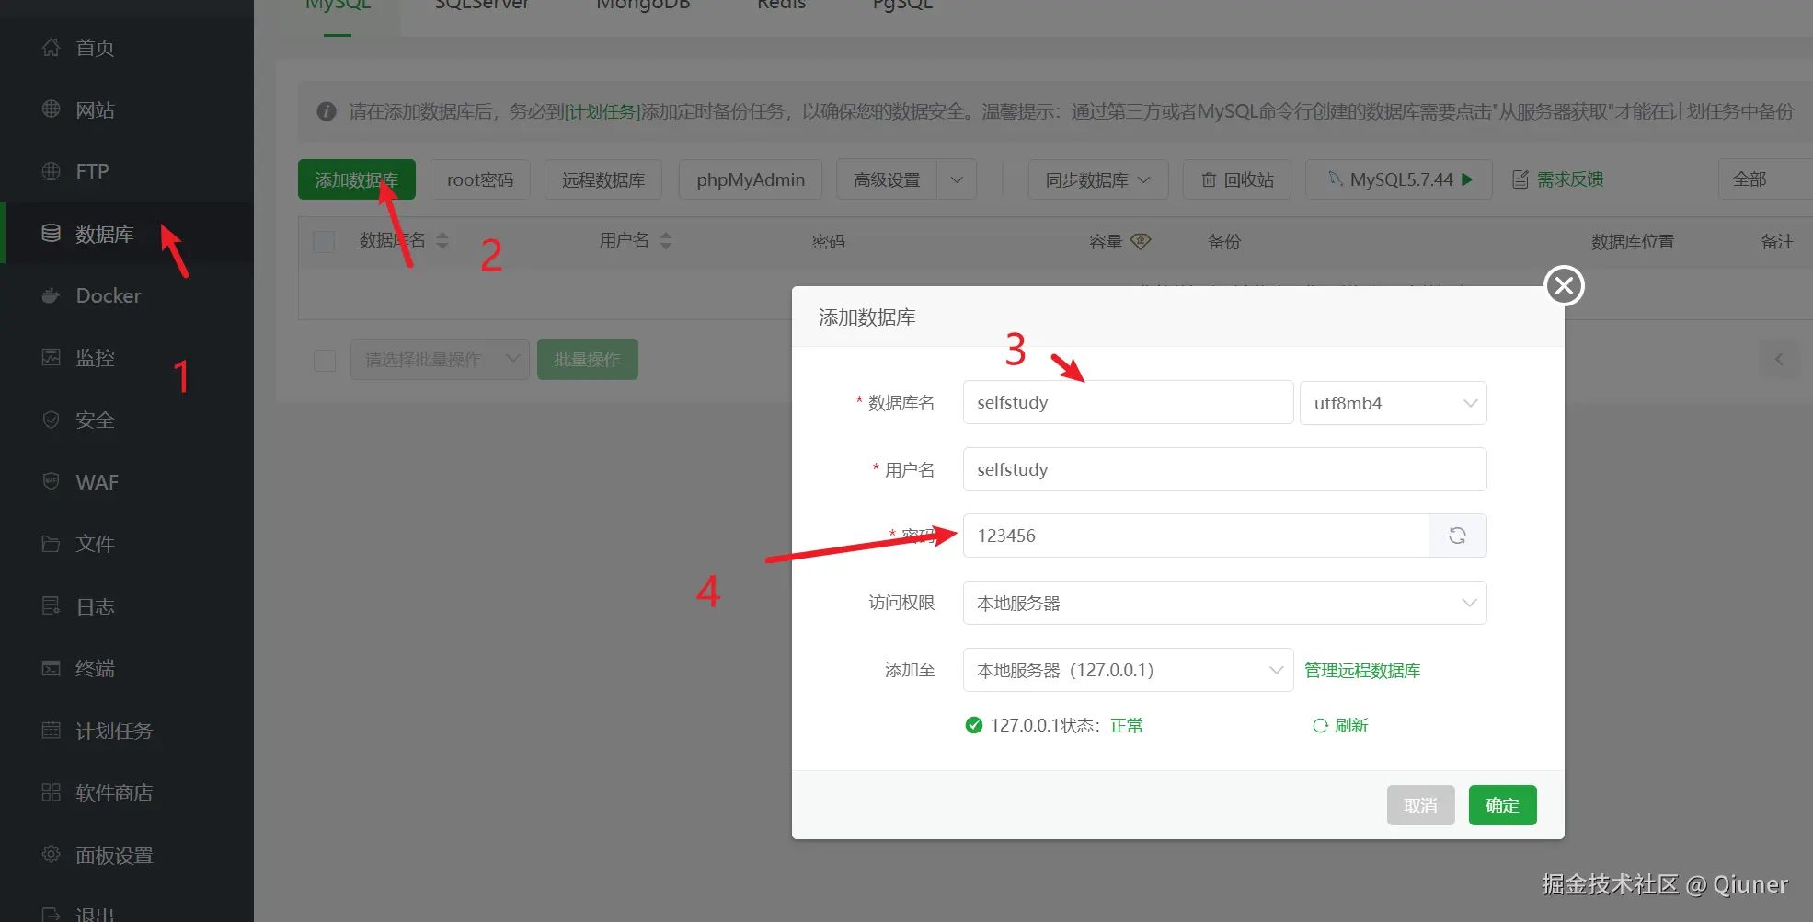Open the 访问权限 本地服务器 dropdown
Image resolution: width=1813 pixels, height=922 pixels.
(x=1224, y=603)
